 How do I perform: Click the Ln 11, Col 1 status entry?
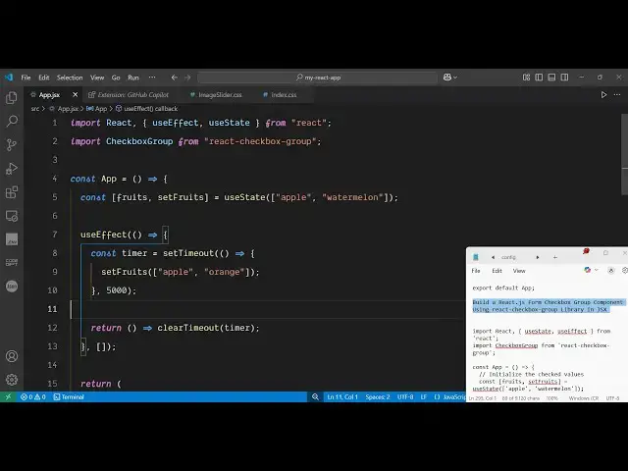coord(342,396)
